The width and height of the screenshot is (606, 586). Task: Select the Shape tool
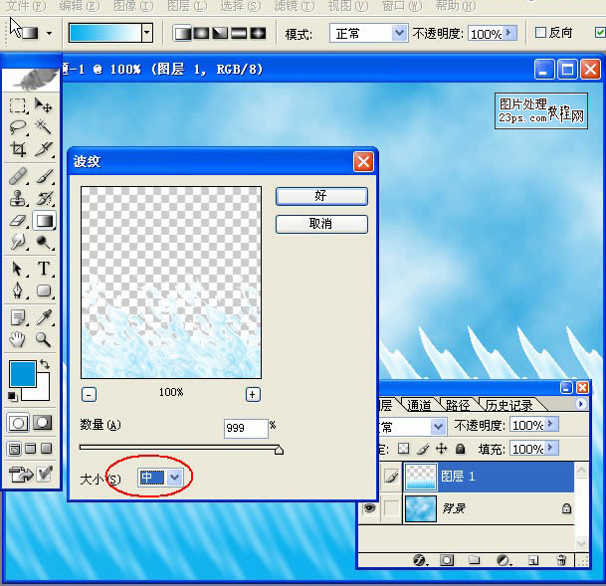point(43,291)
